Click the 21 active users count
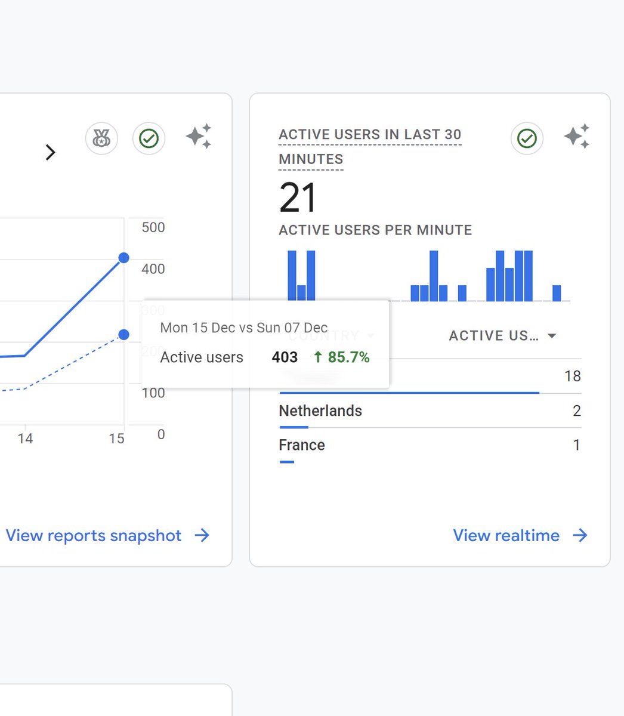Image resolution: width=624 pixels, height=716 pixels. click(298, 198)
